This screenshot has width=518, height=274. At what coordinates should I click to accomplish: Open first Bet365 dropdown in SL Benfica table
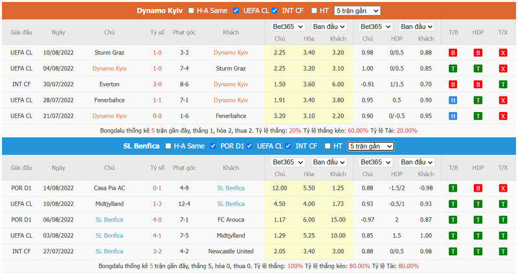[x=287, y=163]
